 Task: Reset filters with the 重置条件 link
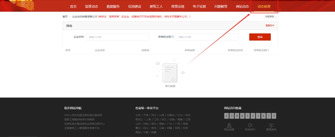[270, 25]
